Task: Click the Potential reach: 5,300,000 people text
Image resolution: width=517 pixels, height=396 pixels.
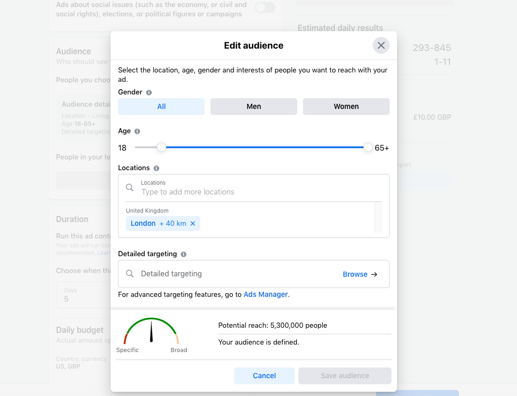Action: (x=273, y=325)
